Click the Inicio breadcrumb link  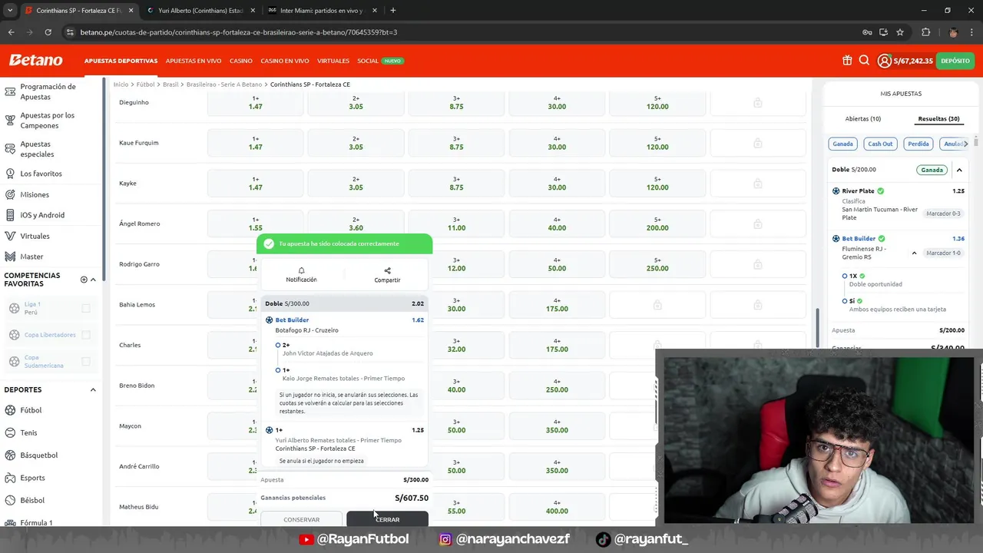121,84
